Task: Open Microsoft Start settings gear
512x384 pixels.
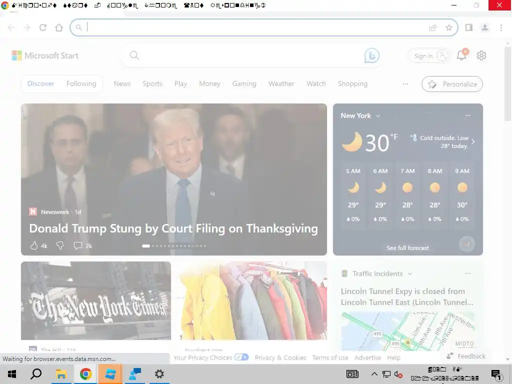Action: click(x=481, y=56)
